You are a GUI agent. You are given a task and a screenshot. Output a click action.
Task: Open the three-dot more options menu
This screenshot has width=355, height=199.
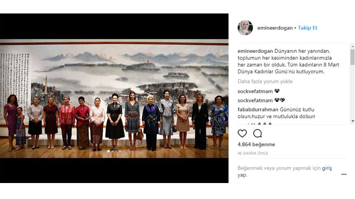click(x=343, y=174)
